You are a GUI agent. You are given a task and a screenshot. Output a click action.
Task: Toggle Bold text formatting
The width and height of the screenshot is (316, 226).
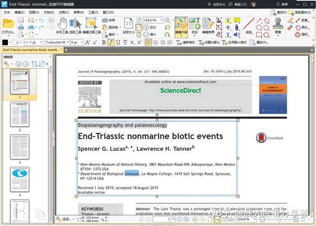(x=104, y=42)
